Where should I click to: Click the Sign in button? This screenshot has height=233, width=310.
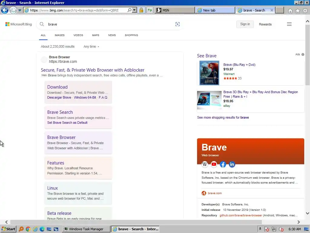pos(245,24)
